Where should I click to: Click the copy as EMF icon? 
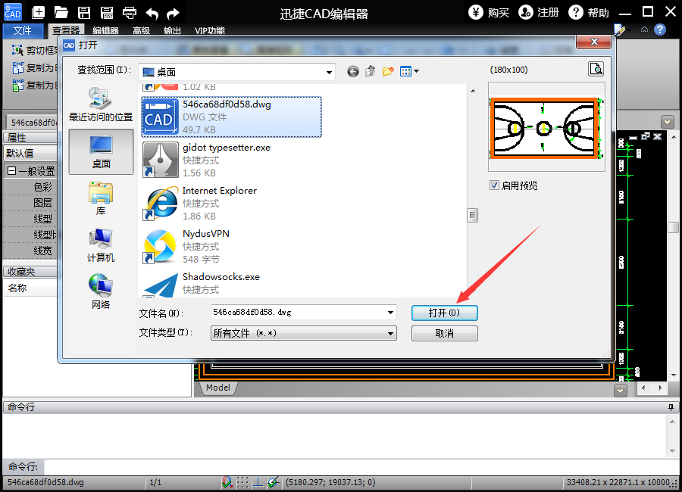(18, 68)
